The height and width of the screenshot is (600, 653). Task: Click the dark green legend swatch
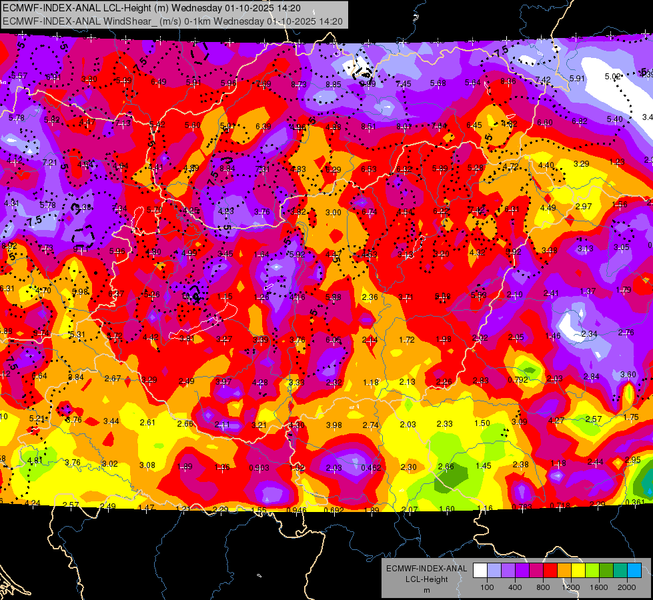pos(606,571)
